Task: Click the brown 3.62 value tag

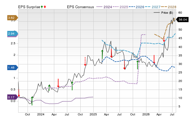Action: pyautogui.click(x=12, y=18)
